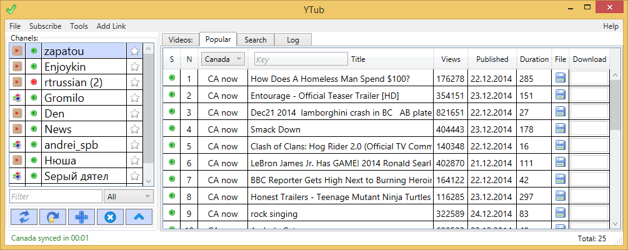Click download progress bar for Homeless Man row
This screenshot has width=628, height=250.
click(x=589, y=77)
